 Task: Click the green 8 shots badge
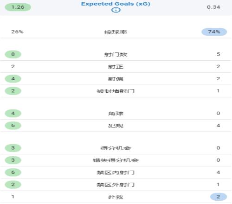pos(13,54)
